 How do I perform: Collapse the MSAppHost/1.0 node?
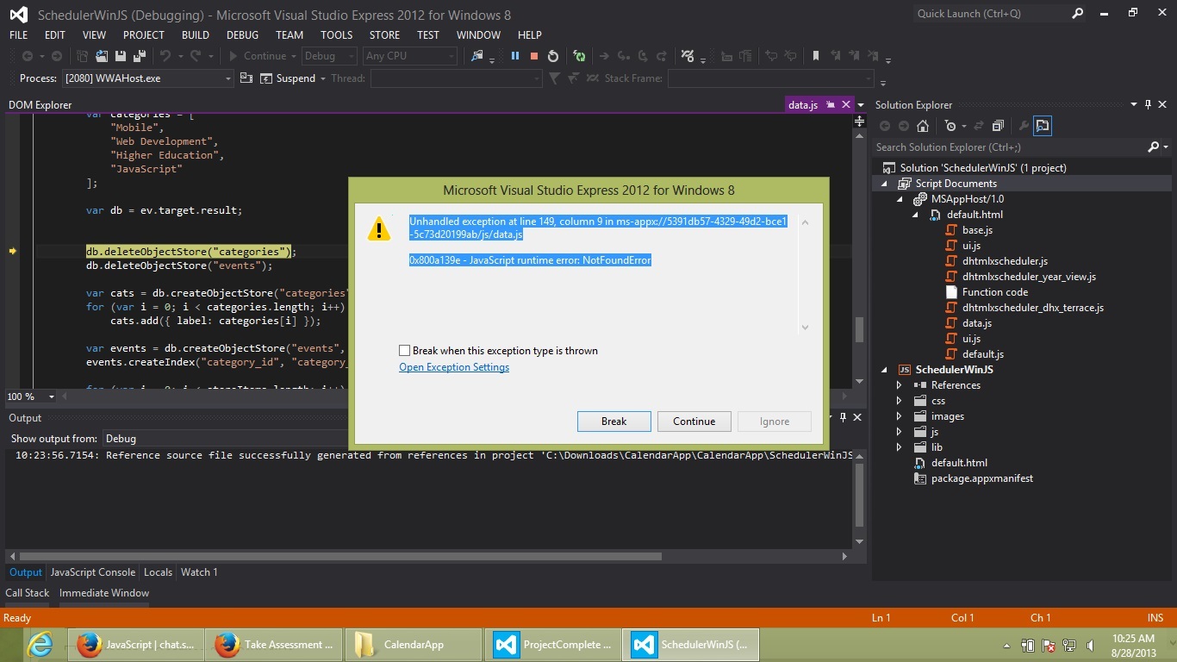tap(900, 199)
